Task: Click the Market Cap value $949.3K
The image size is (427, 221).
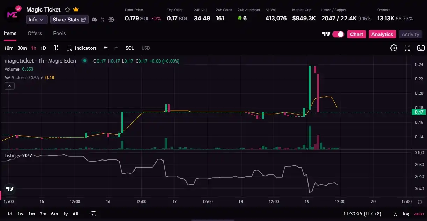Action: tap(304, 18)
